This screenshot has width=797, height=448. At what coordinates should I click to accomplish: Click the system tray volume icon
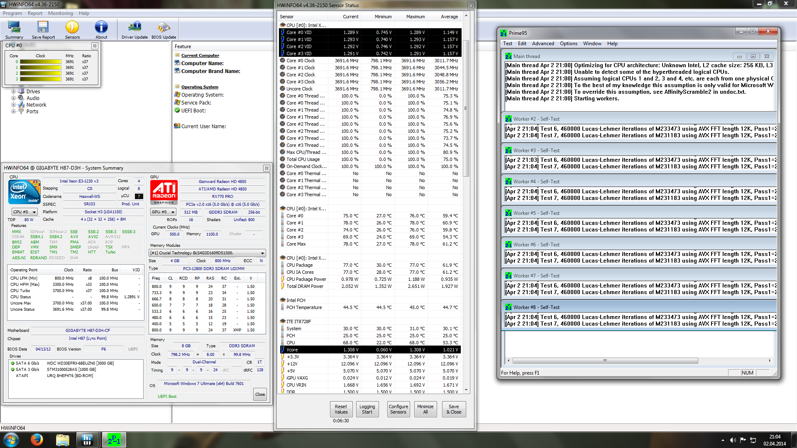pos(733,440)
